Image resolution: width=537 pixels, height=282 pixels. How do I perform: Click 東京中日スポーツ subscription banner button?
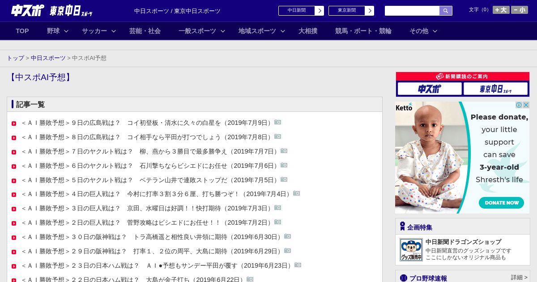496,89
